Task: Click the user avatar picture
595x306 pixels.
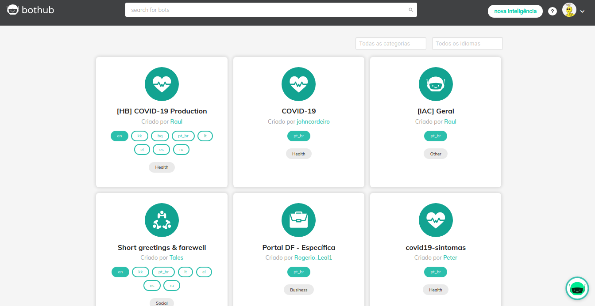Action: 569,10
